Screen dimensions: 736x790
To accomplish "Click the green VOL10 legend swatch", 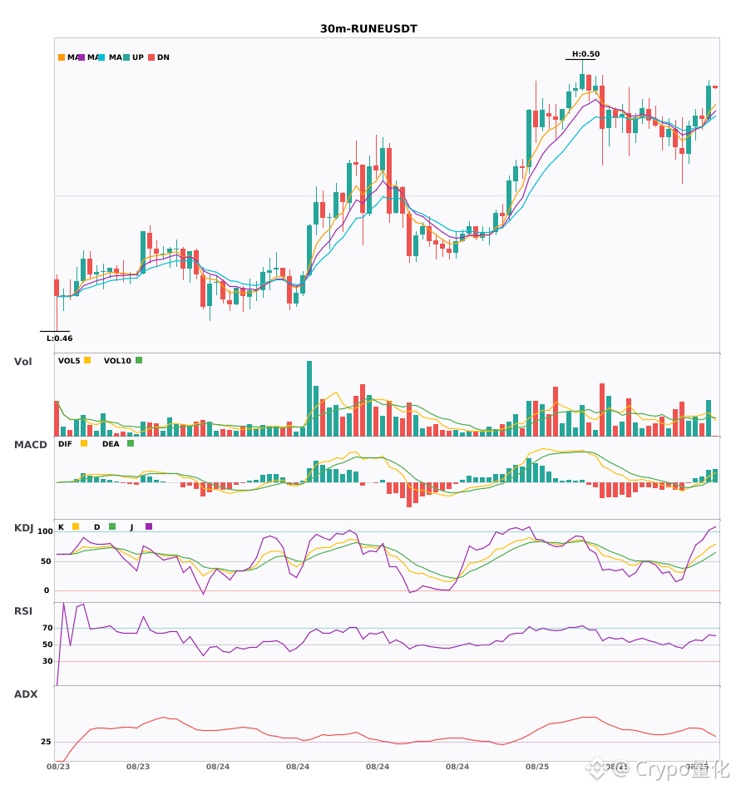I will coord(139,360).
